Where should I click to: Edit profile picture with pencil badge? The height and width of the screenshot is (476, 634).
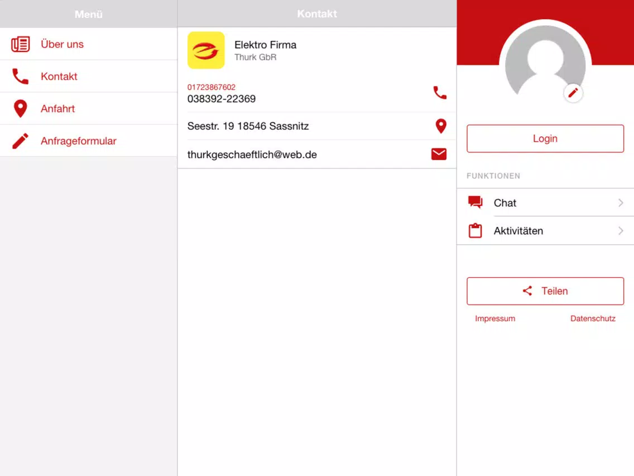click(573, 93)
